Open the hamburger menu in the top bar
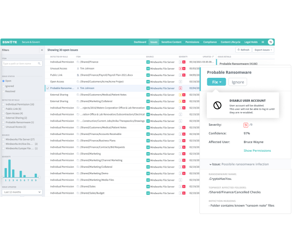Screen dimensions: 303x252 point(263,42)
